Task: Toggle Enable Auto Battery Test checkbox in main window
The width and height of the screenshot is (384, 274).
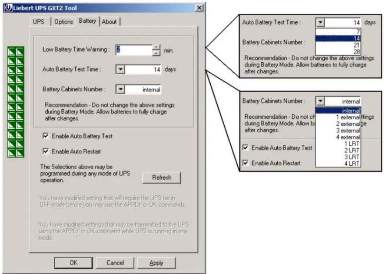Action: pos(46,136)
